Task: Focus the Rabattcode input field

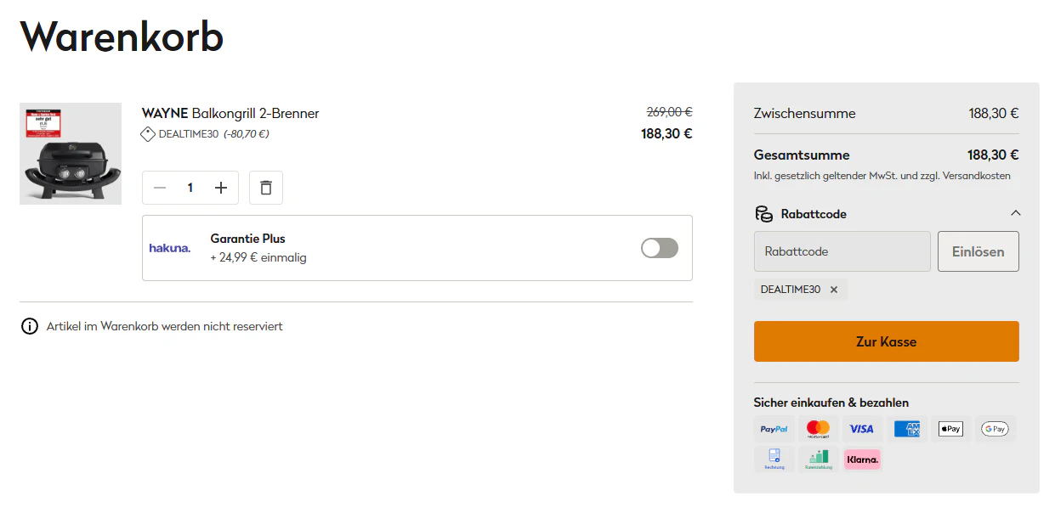Action: (842, 251)
